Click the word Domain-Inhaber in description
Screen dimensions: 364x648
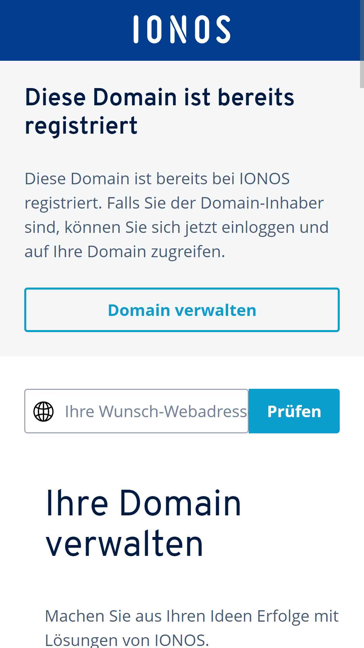pos(262,203)
